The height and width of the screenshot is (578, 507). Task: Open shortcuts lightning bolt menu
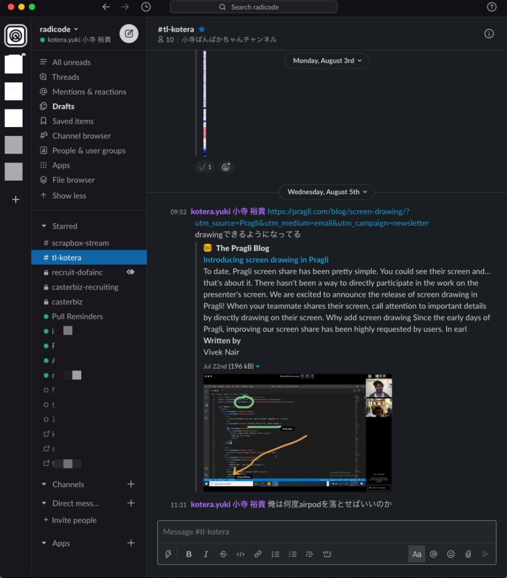168,554
